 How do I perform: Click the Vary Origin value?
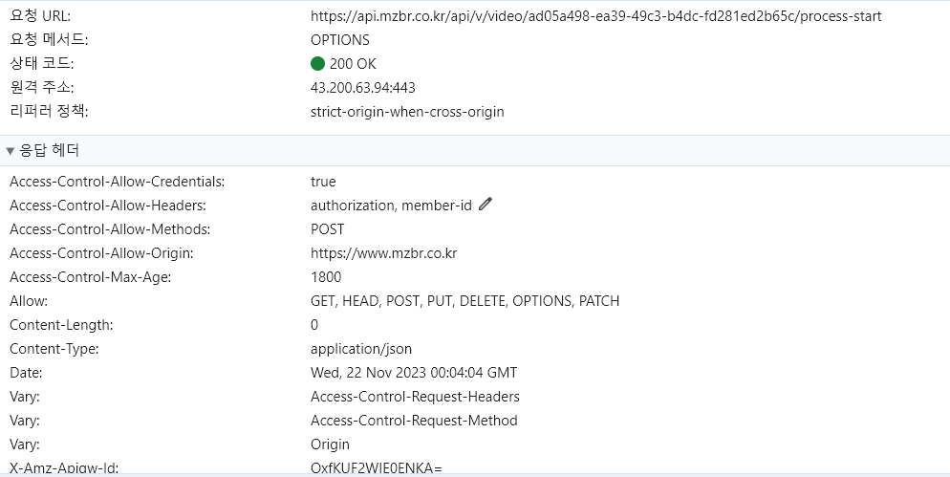[x=330, y=444]
